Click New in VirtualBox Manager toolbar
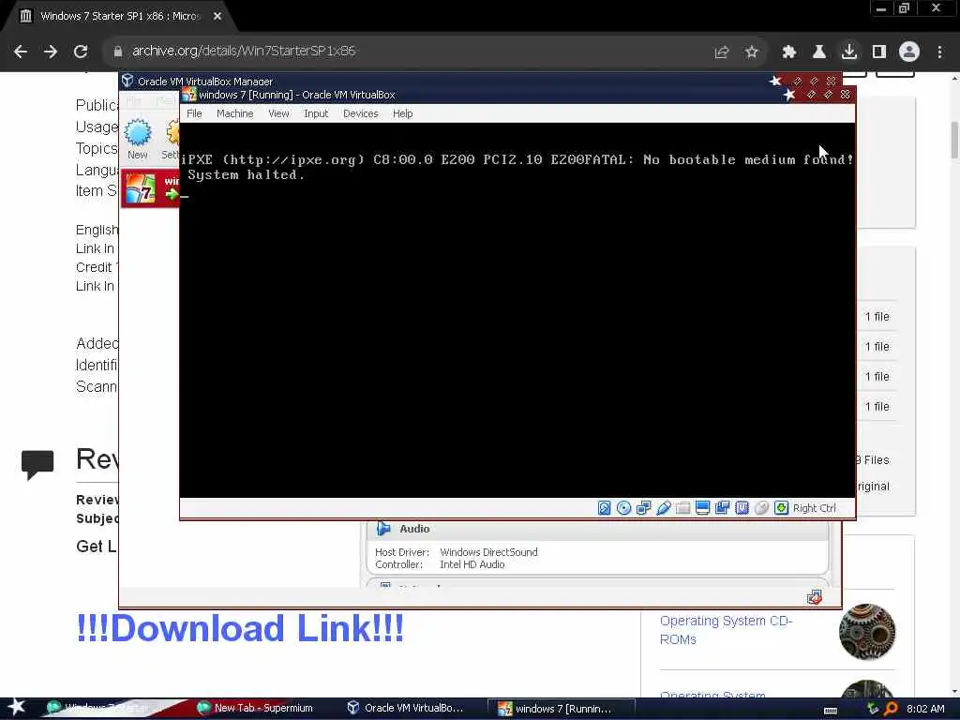Image resolution: width=960 pixels, height=720 pixels. [x=138, y=139]
